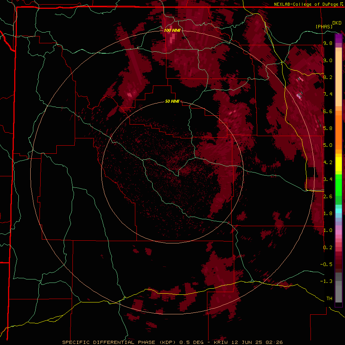345x345 pixels.
Task: Click the 5.8 value on the color scale
Action: click(x=328, y=128)
